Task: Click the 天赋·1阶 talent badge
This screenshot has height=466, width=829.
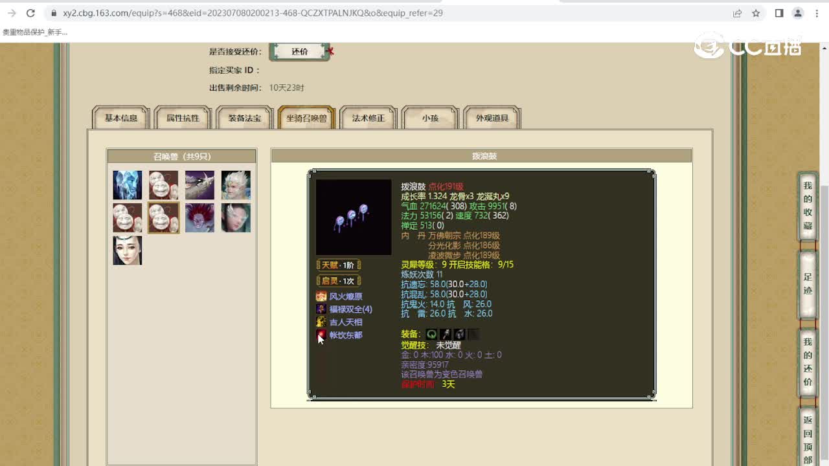Action: [x=339, y=265]
